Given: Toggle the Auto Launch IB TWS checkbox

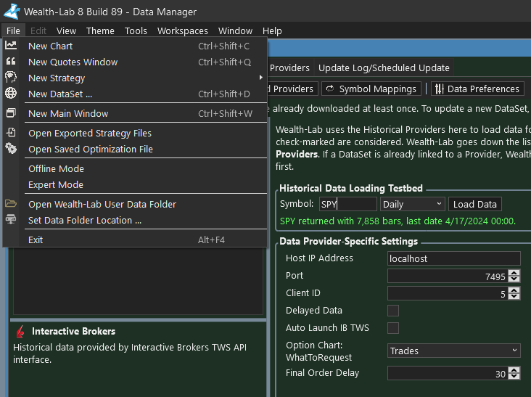Looking at the screenshot, I should pos(393,328).
